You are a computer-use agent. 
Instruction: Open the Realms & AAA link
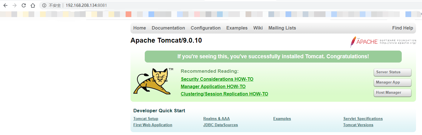[216, 119]
